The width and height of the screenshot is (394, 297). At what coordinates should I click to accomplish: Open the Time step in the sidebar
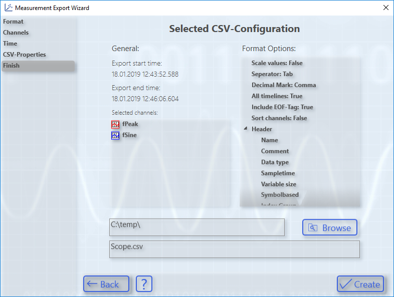pyautogui.click(x=10, y=44)
